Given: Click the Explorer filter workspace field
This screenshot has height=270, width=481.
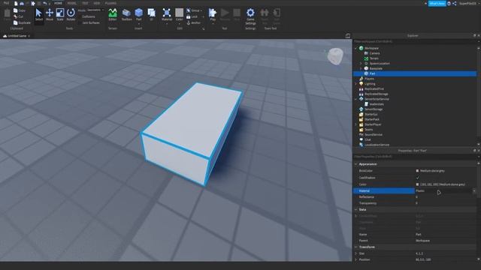Looking at the screenshot, I should point(415,41).
